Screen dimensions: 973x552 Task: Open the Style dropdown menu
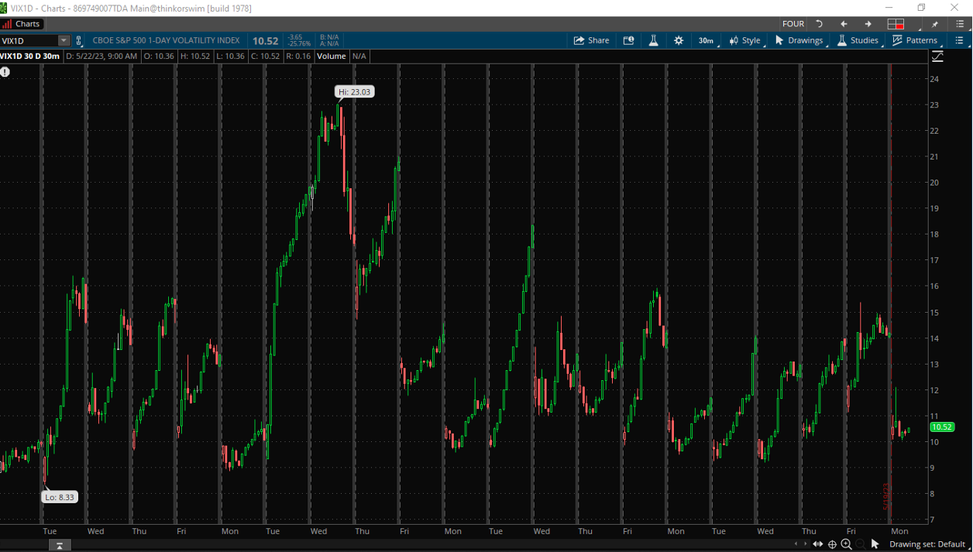(x=744, y=40)
